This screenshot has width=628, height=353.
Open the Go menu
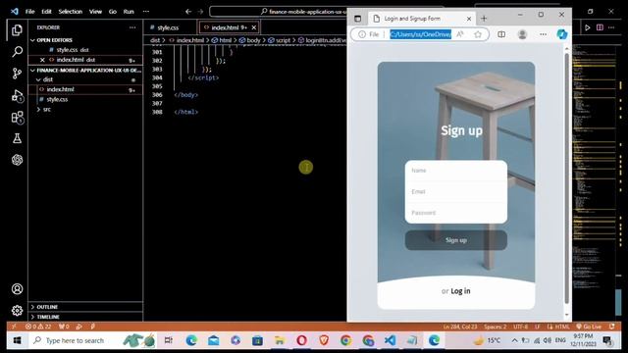113,12
